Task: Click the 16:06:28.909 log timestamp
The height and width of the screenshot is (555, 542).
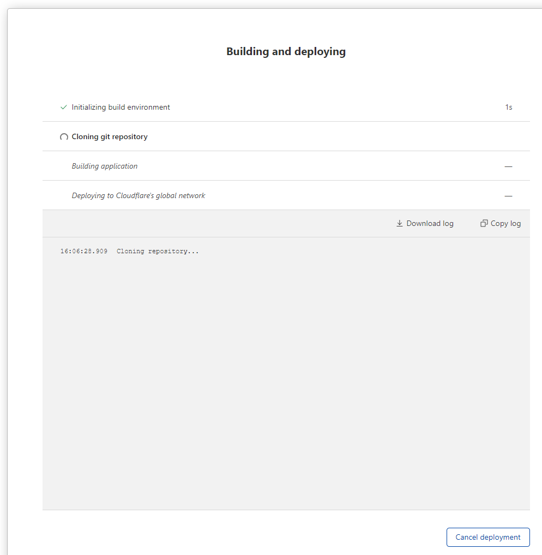Action: (x=84, y=252)
